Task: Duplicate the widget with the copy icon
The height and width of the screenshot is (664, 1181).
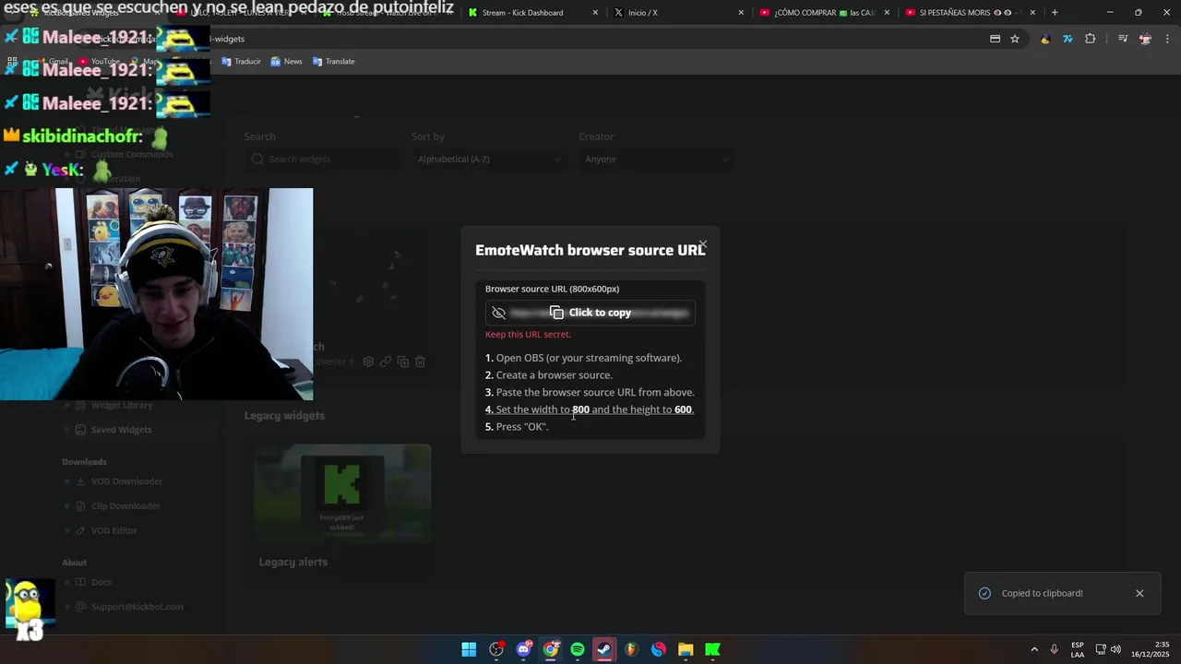Action: coord(403,362)
